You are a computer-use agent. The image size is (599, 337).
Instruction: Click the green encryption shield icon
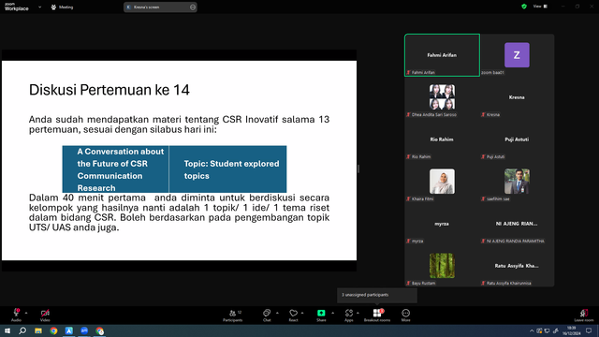click(524, 7)
